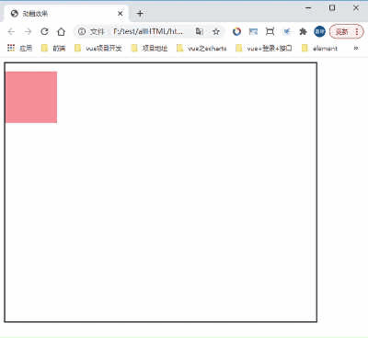The image size is (368, 338).
Task: Open the Chrome three-dot menu
Action: 357,31
